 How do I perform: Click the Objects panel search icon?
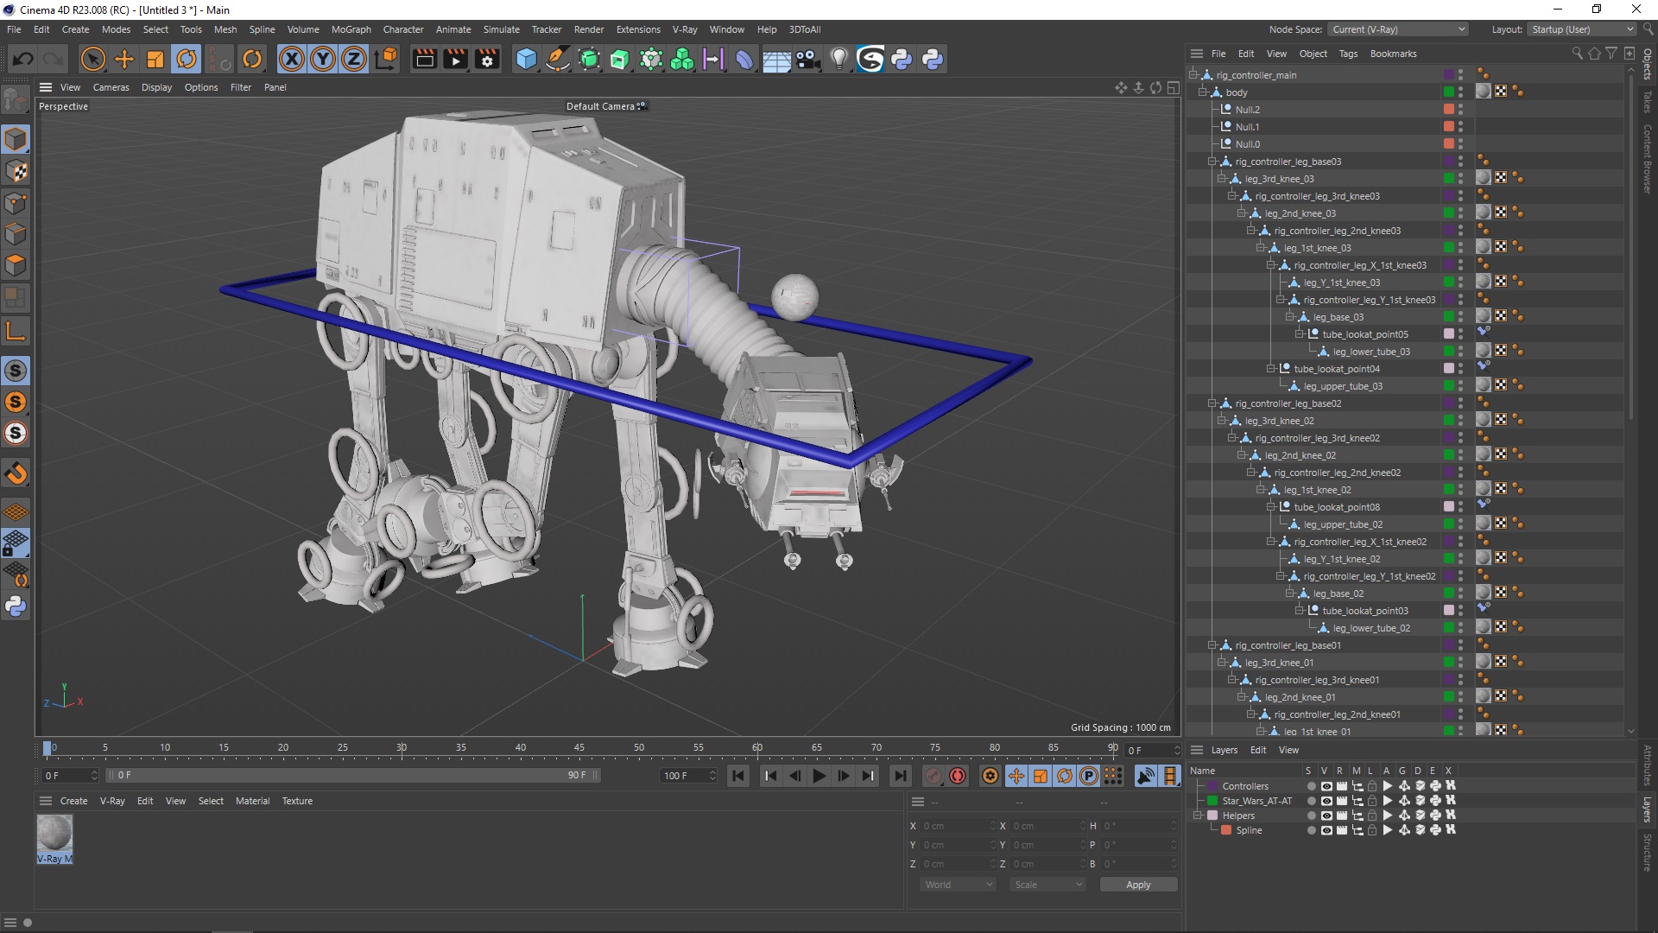tap(1577, 54)
